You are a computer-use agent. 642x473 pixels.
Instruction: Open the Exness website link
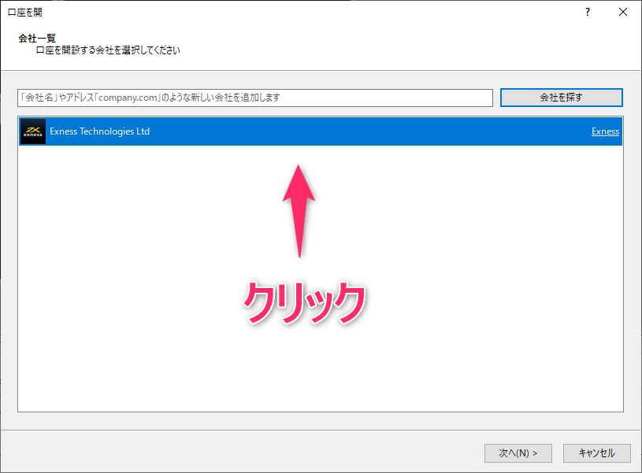click(605, 131)
